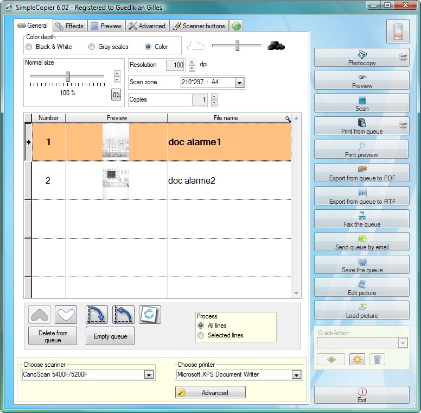Click file name doc alarme2
The height and width of the screenshot is (413, 421).
pos(192,180)
